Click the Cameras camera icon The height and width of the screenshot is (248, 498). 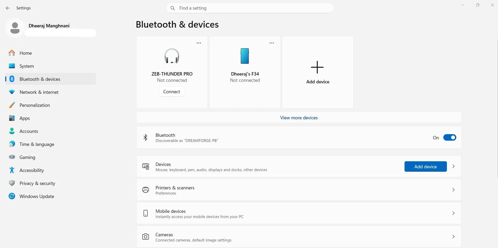click(x=146, y=237)
